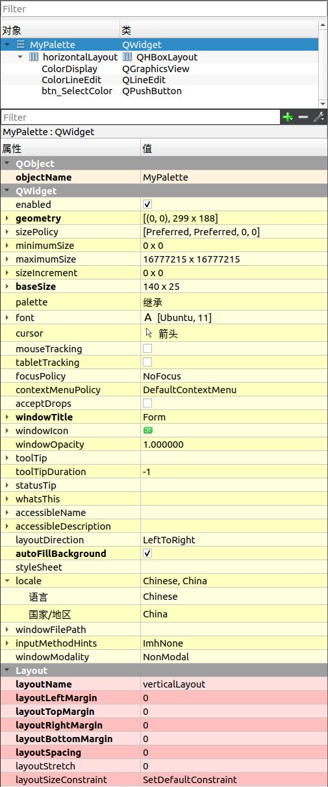Click the layoutDirection value LeftToRight
The image size is (328, 787).
tap(169, 539)
